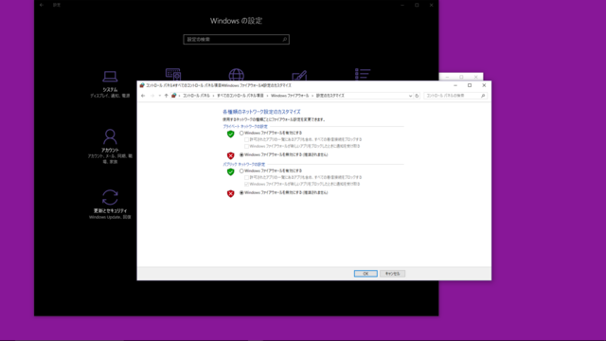Viewport: 606px width, 341px height.
Task: Turn on Windows Firewall for the public network
Action: (x=241, y=170)
